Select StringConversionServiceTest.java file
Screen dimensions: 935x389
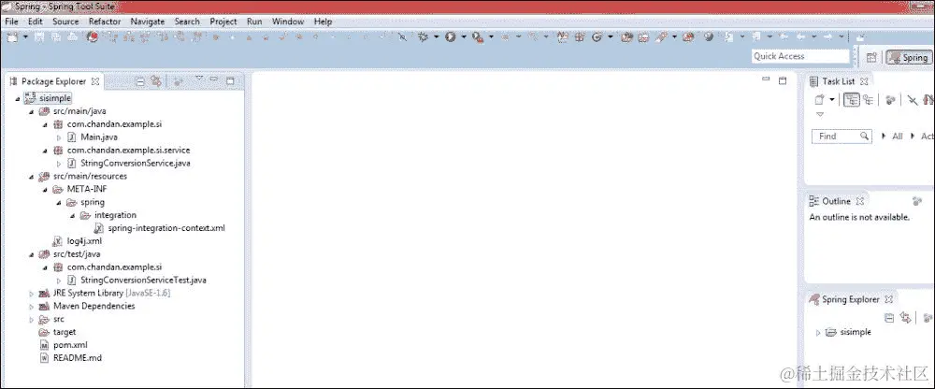[x=137, y=280]
